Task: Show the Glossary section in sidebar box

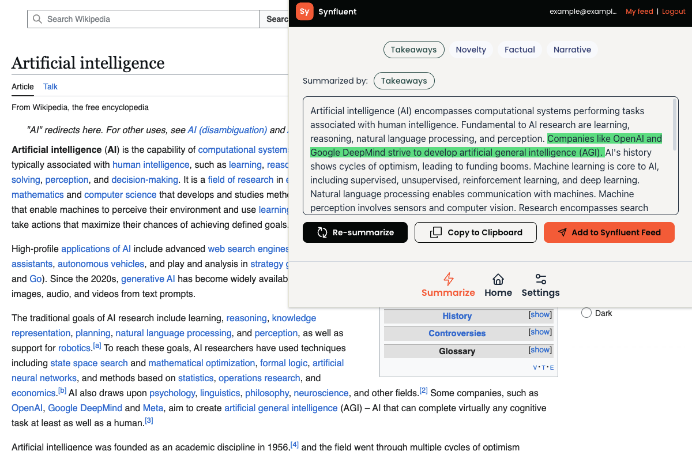Action: pyautogui.click(x=540, y=350)
